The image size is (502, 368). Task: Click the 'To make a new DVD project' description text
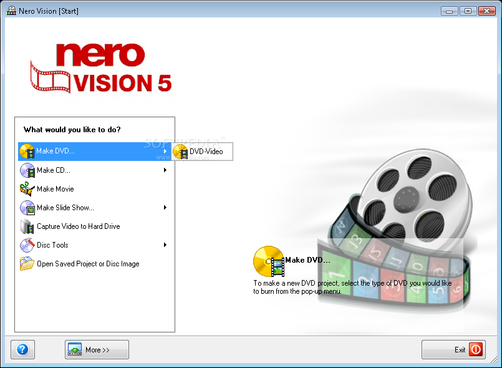pyautogui.click(x=352, y=288)
